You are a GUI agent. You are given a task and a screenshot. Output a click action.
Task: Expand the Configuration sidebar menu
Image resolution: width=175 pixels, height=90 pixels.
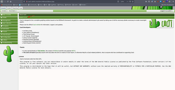click(9, 37)
